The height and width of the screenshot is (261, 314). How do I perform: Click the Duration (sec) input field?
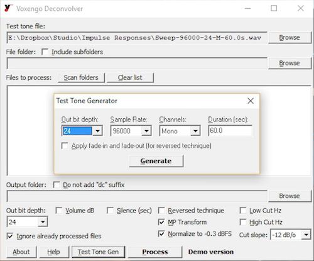pos(230,131)
